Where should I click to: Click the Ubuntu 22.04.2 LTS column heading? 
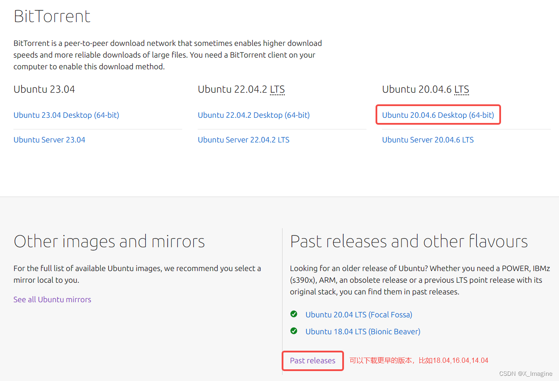[x=241, y=90]
